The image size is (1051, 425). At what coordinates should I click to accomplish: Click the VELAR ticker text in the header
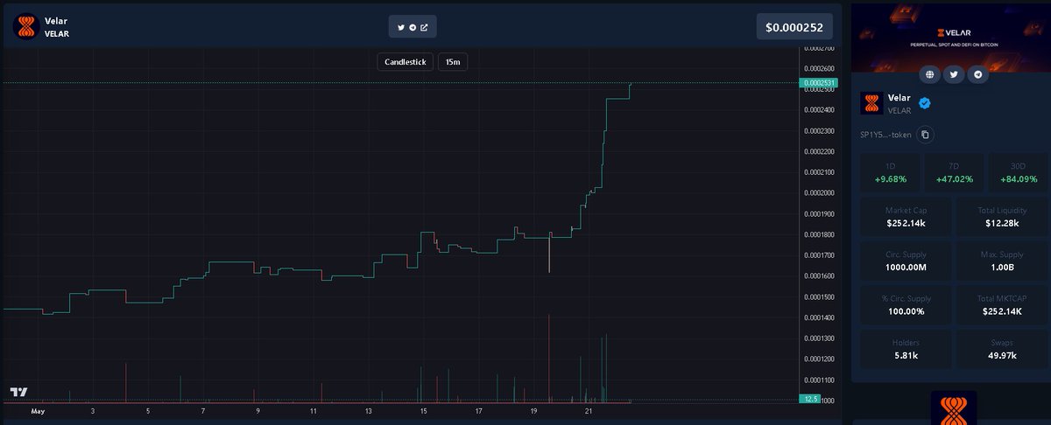tap(56, 34)
